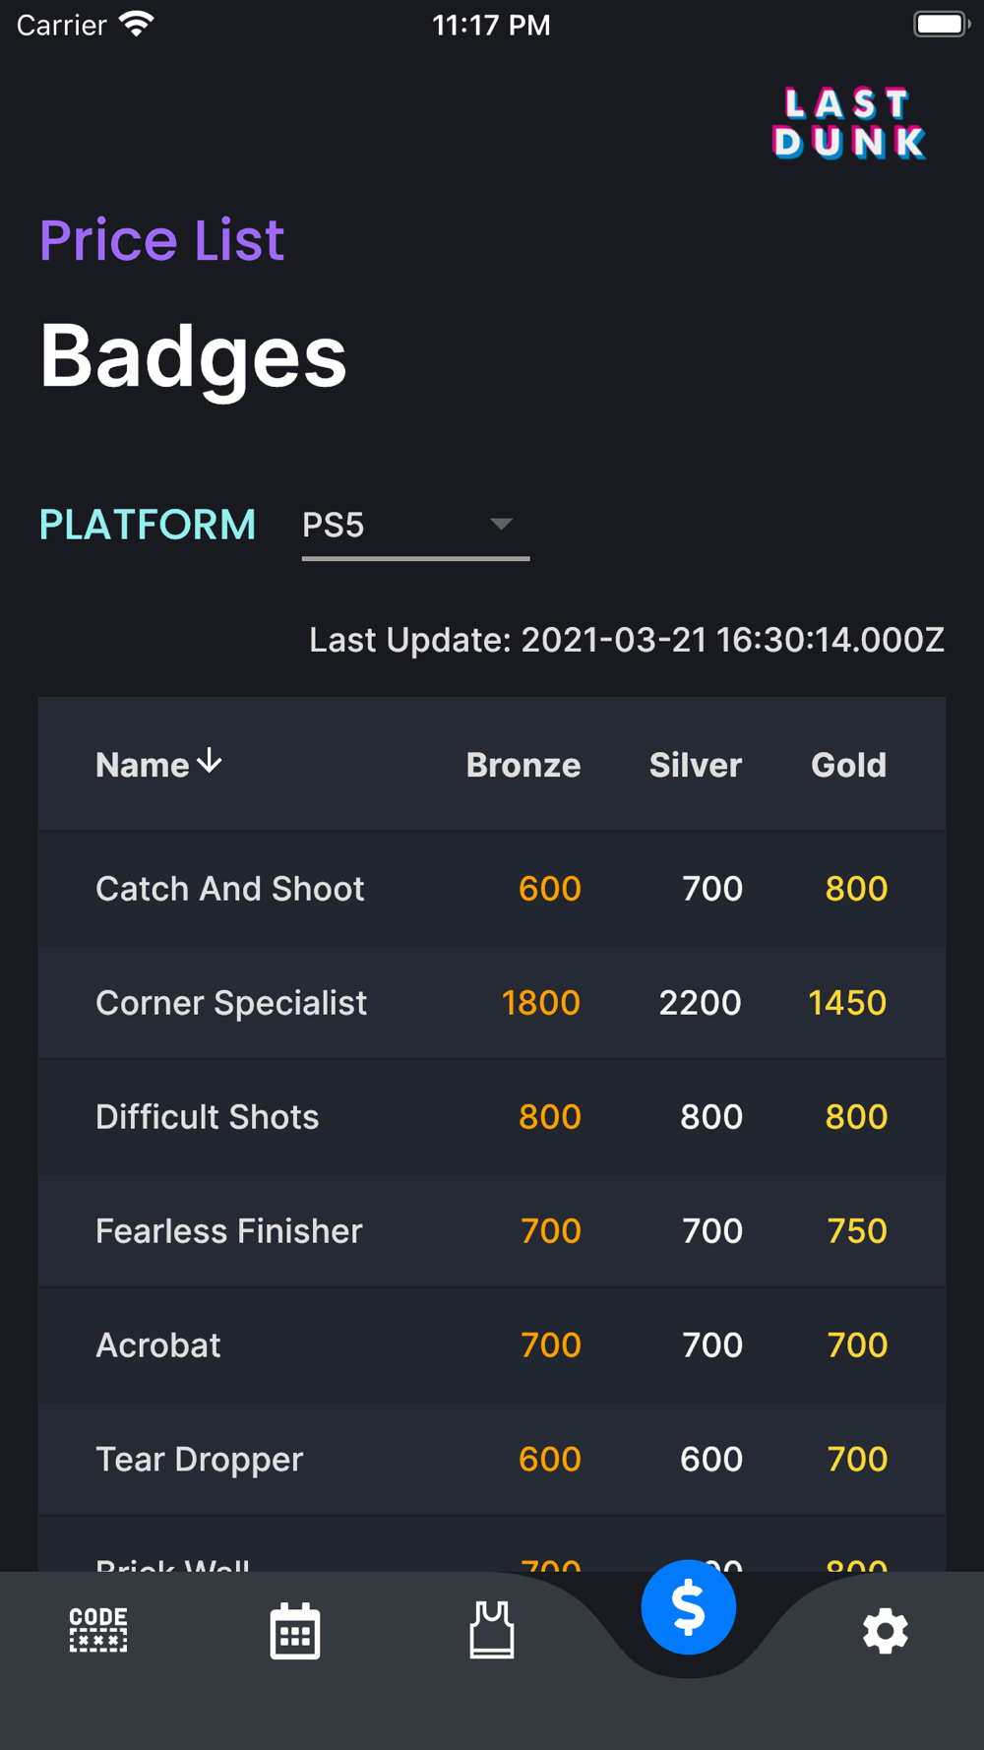This screenshot has height=1750, width=984.
Task: Sort by Silver column header
Action: click(696, 765)
